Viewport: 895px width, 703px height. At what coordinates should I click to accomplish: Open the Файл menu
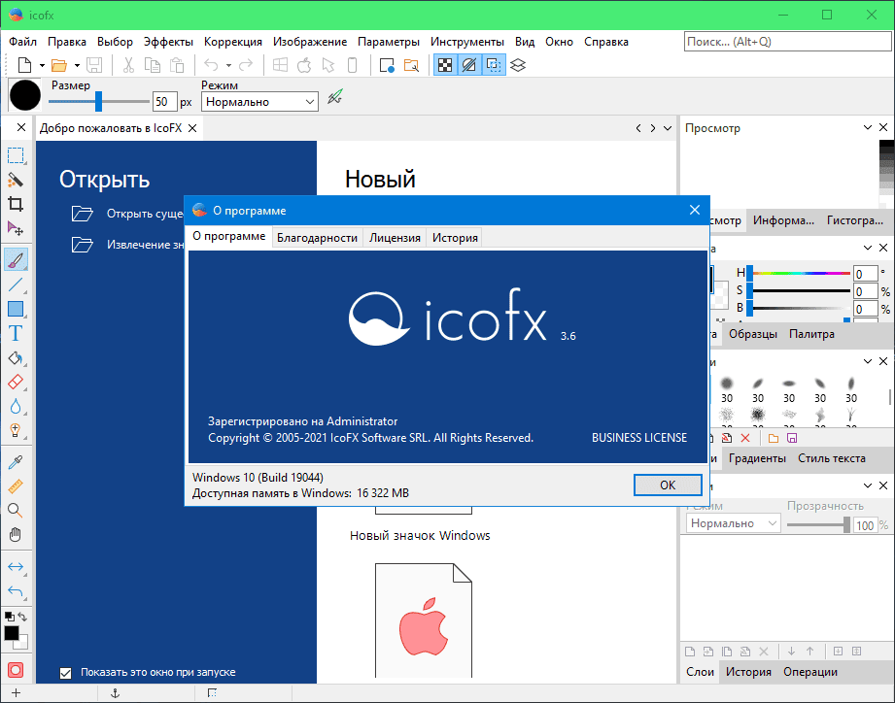pos(22,42)
